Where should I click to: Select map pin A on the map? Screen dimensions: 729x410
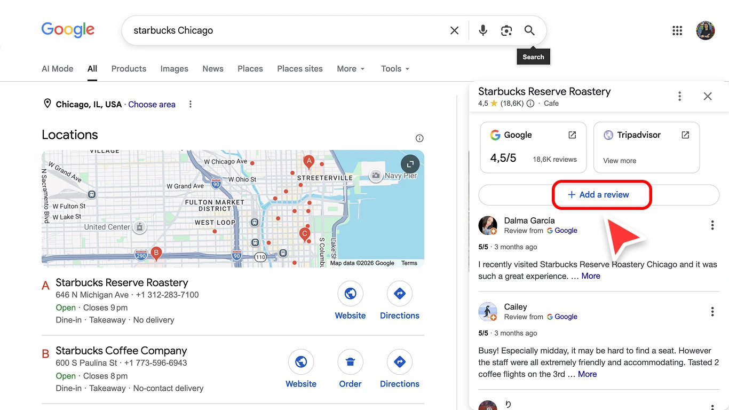point(308,162)
